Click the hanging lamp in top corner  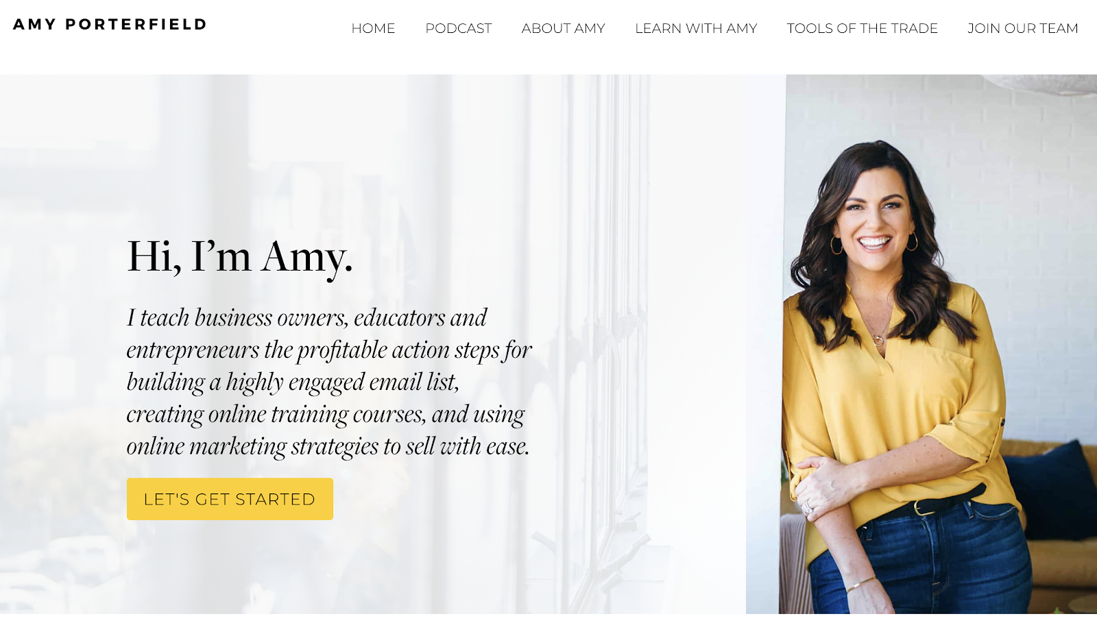(1042, 84)
